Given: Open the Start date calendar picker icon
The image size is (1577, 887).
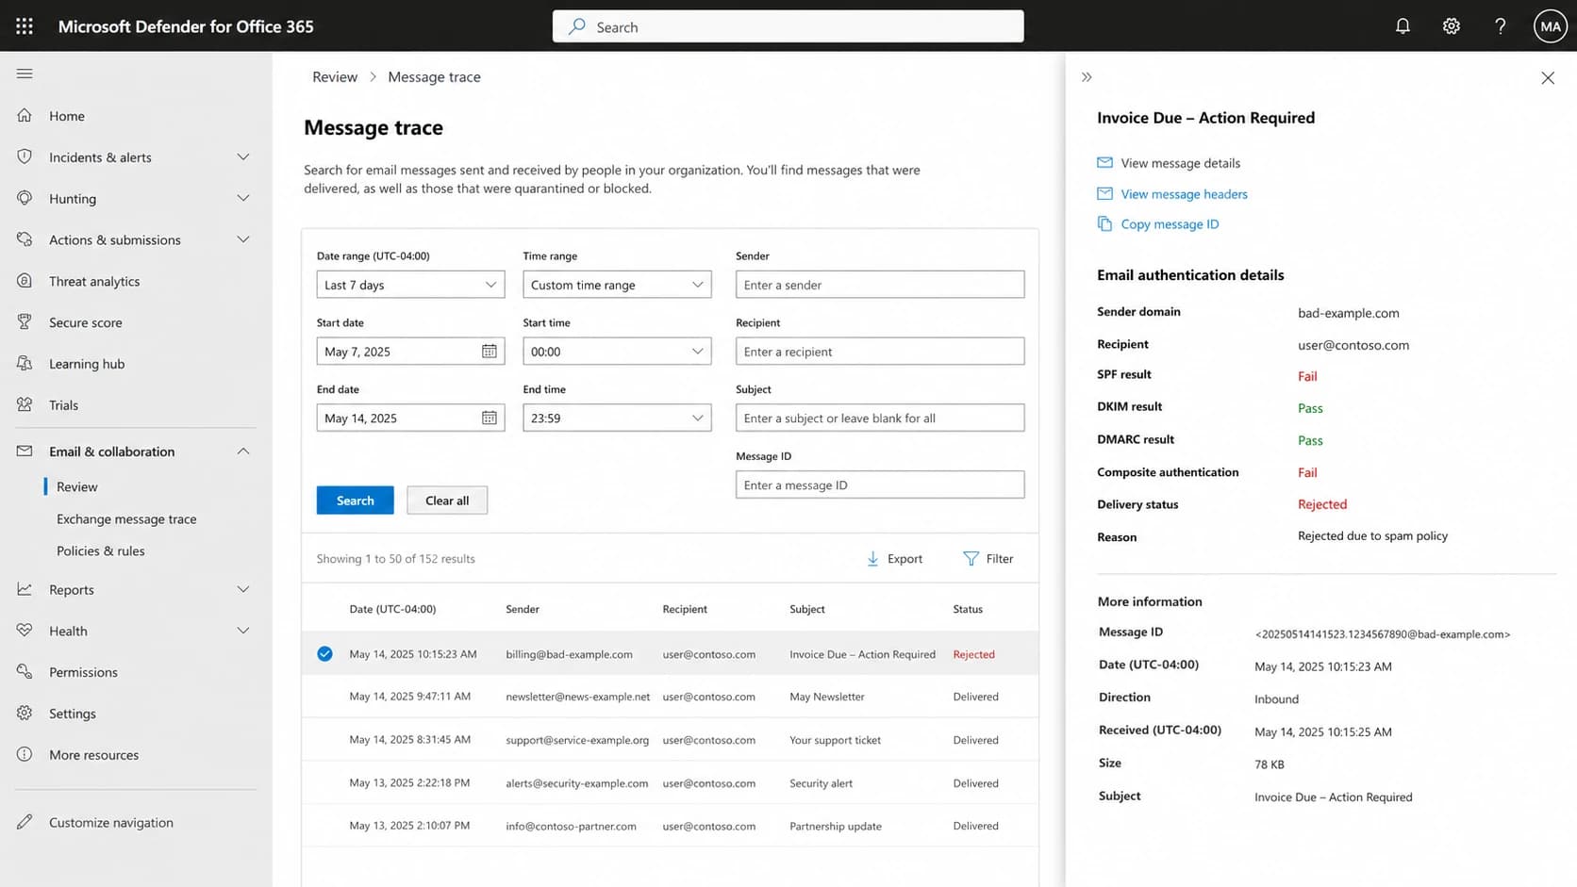Looking at the screenshot, I should [489, 351].
